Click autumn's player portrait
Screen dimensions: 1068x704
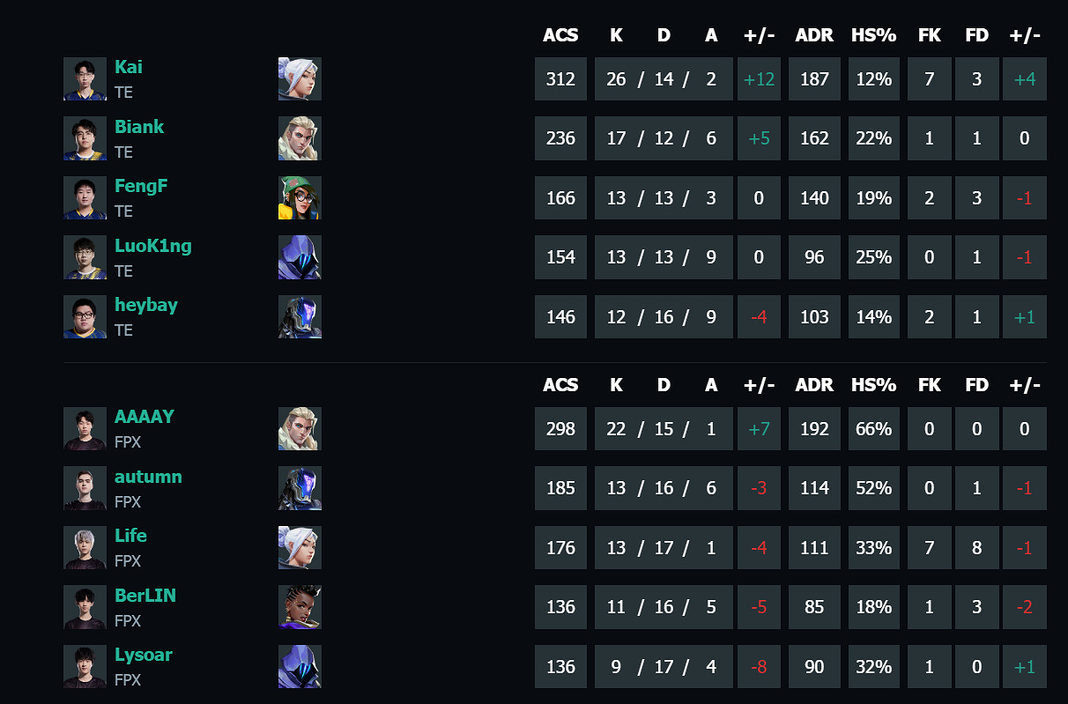85,488
